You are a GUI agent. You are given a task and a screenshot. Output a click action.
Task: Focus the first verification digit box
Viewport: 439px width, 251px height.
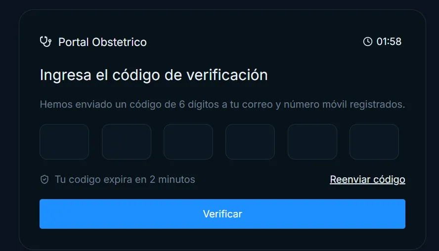tap(64, 142)
